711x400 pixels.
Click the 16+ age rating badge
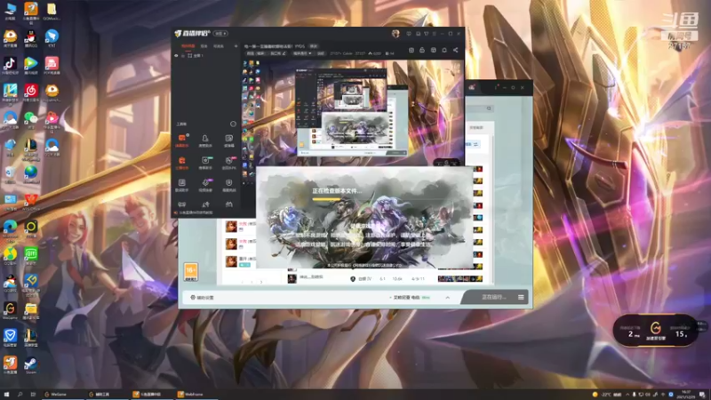190,272
